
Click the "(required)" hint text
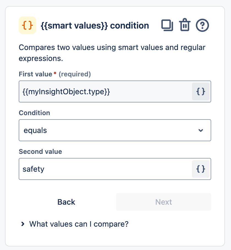(x=75, y=74)
